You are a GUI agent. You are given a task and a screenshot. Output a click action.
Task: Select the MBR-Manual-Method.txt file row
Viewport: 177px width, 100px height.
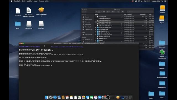(124, 26)
